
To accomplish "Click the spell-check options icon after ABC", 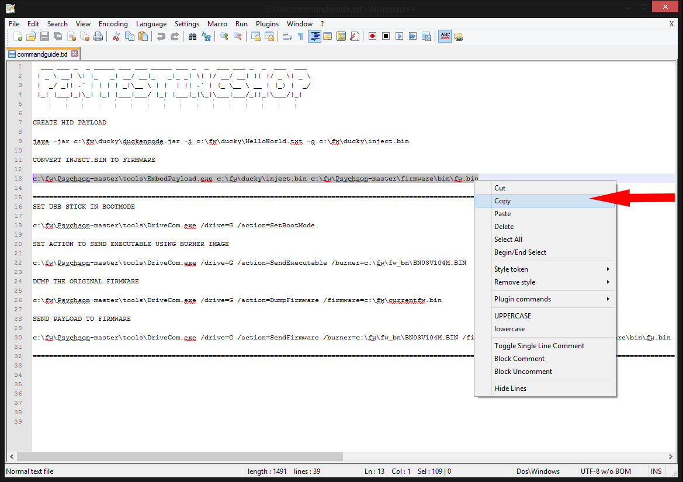I will (x=458, y=37).
